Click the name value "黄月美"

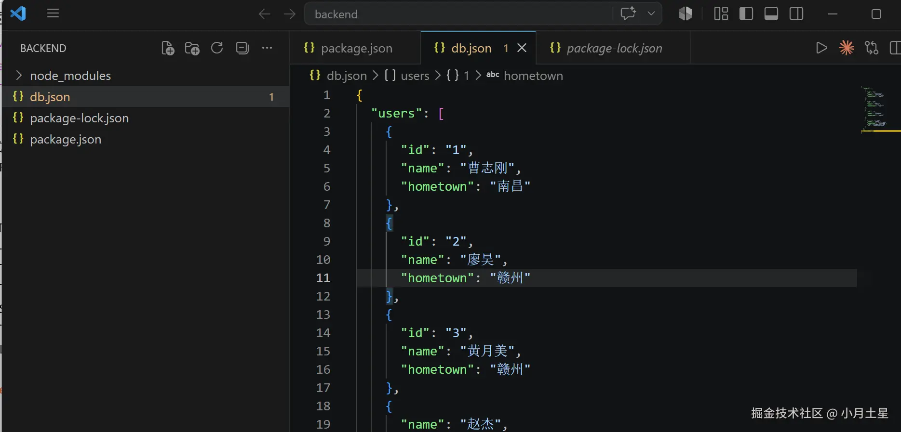click(487, 351)
